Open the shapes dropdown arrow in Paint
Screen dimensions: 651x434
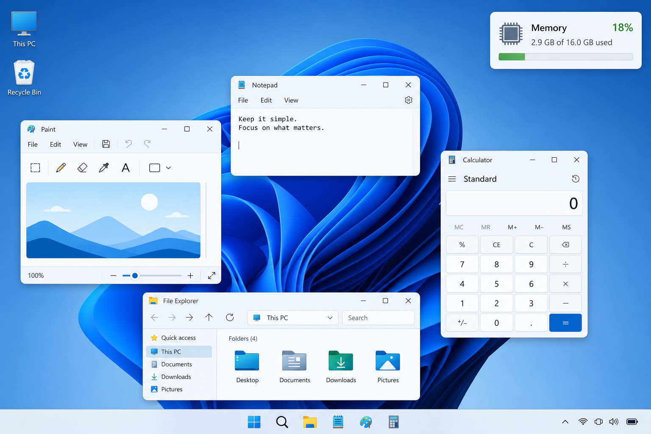click(x=168, y=168)
